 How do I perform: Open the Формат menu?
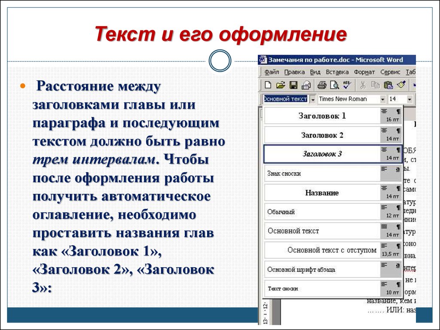pyautogui.click(x=364, y=72)
